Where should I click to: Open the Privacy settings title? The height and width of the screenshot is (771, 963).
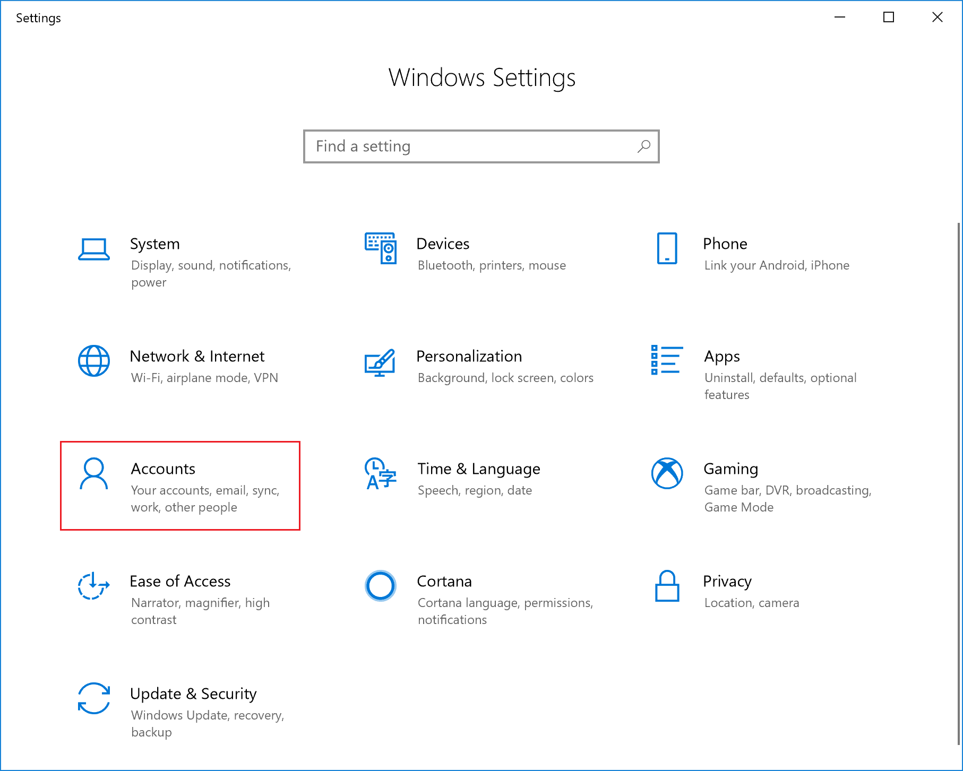tap(727, 582)
